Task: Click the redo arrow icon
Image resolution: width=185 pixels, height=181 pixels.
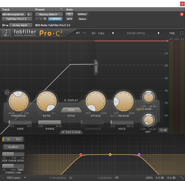Action: point(84,33)
